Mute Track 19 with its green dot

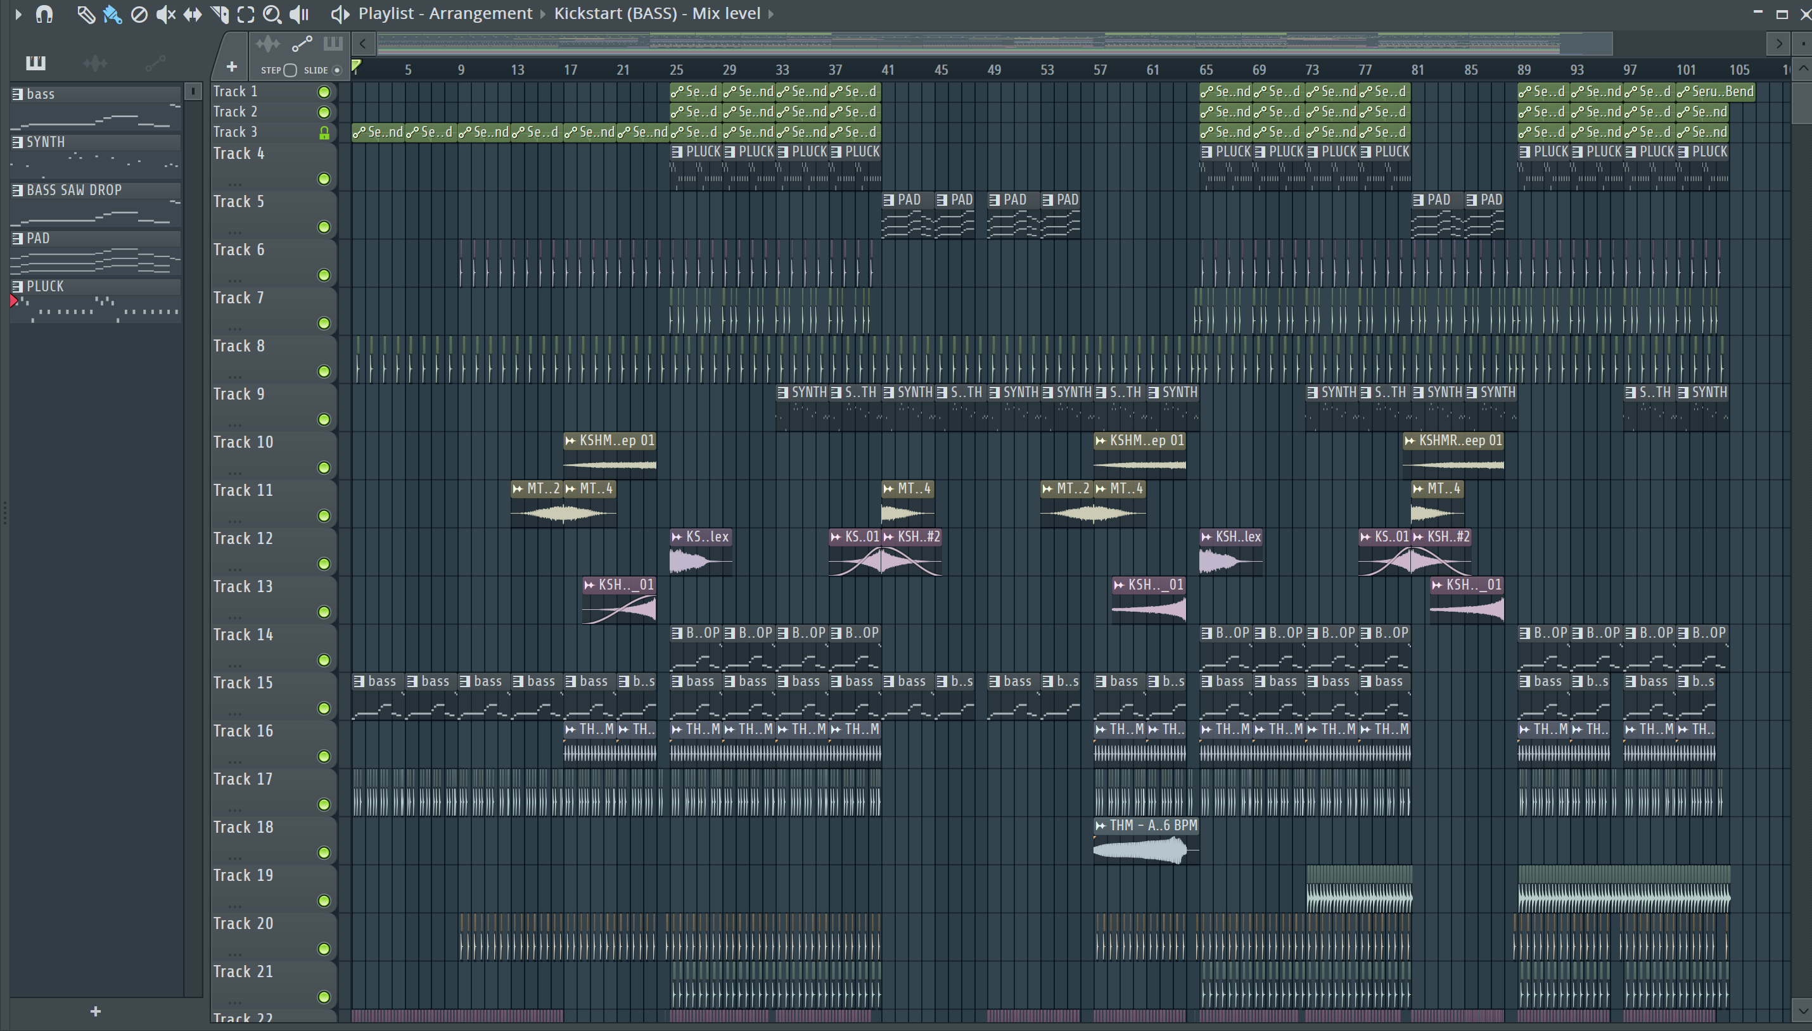tap(324, 901)
